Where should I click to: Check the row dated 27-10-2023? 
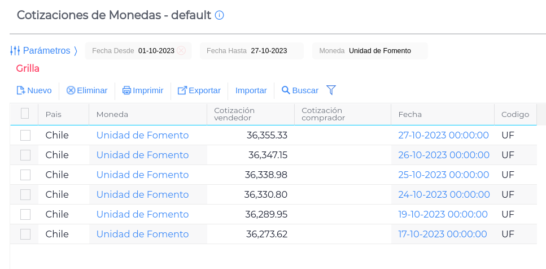[25, 135]
